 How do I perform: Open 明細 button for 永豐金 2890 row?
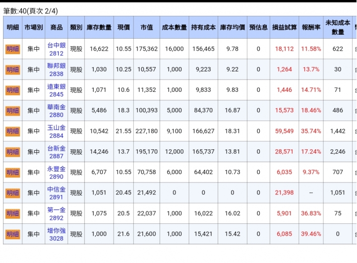tap(13, 172)
